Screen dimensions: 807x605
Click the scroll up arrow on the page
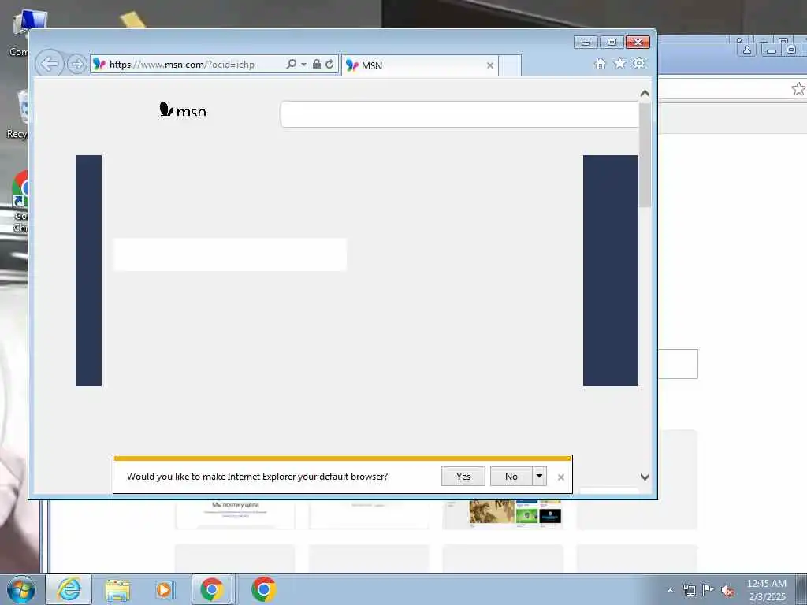coord(645,94)
